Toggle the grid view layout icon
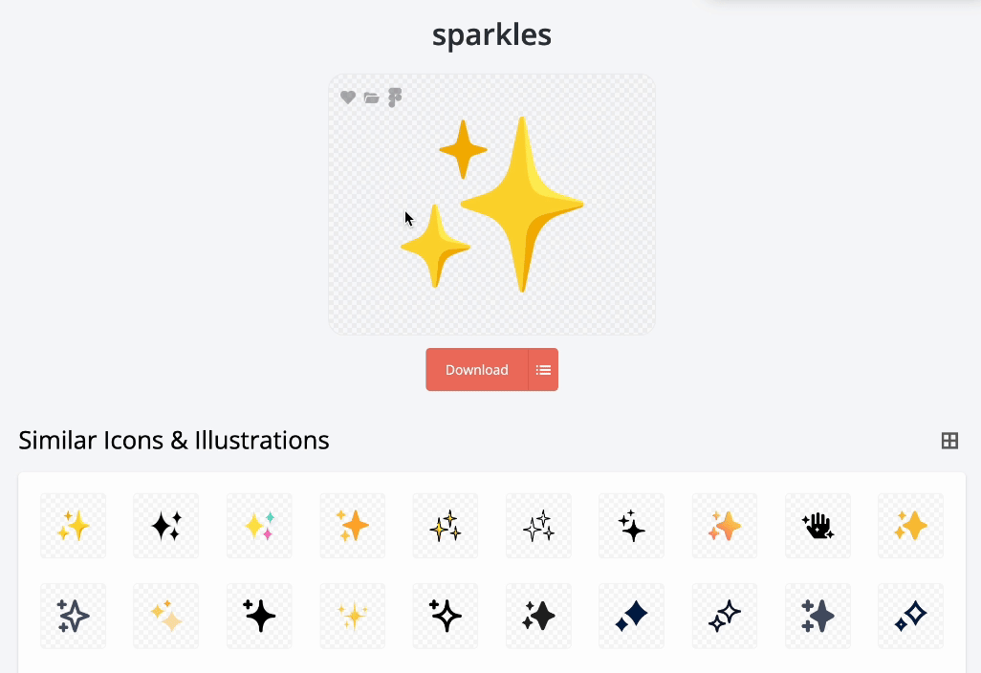This screenshot has height=673, width=981. (949, 441)
